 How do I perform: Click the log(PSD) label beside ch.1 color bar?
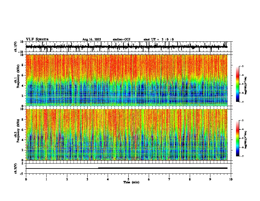point(246,85)
